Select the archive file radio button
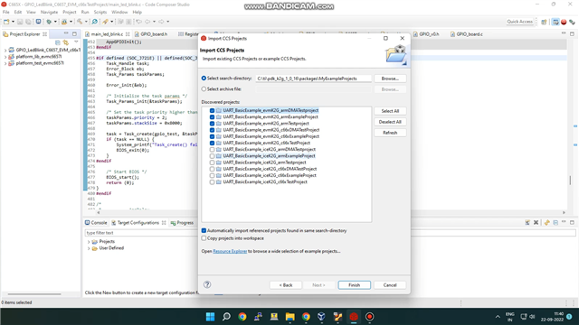This screenshot has width=579, height=325. click(x=204, y=88)
